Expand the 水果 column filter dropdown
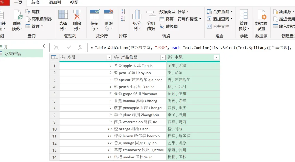The height and width of the screenshot is (162, 295). 216,57
